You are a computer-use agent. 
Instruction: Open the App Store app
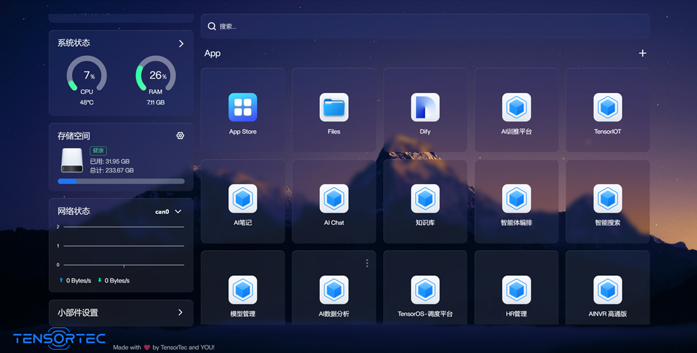pyautogui.click(x=243, y=108)
